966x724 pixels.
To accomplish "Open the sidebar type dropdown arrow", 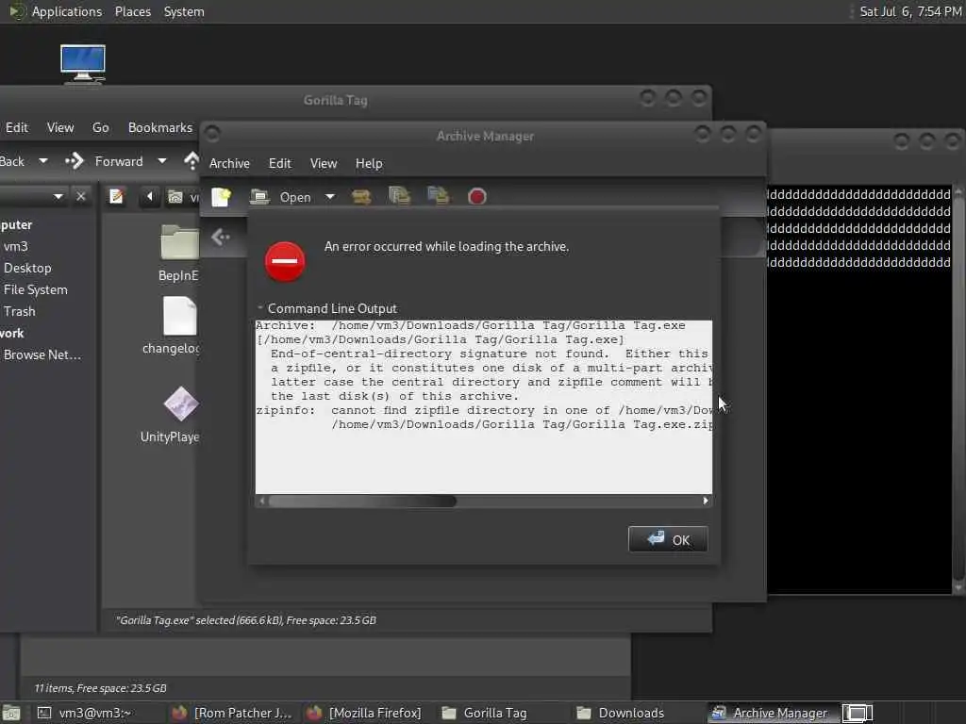I will coord(58,196).
